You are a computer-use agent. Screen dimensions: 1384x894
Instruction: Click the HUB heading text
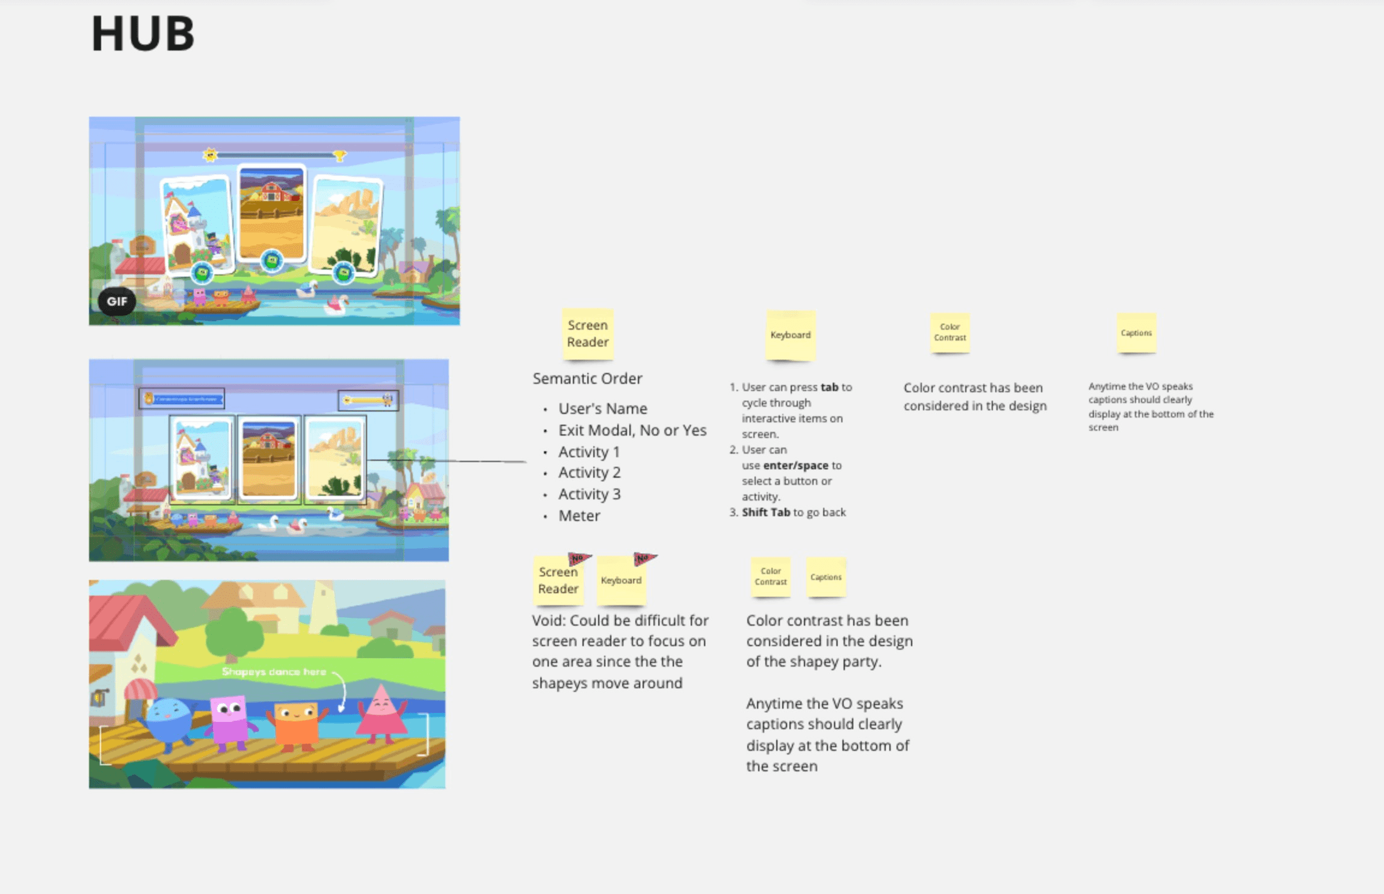click(x=143, y=34)
